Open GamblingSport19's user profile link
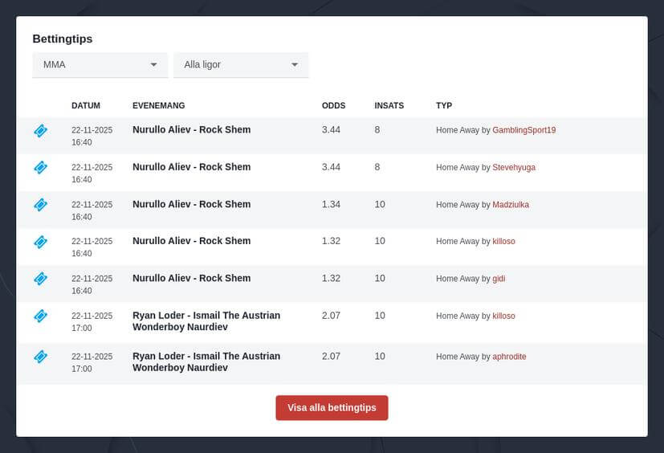664x453 pixels. coord(523,130)
